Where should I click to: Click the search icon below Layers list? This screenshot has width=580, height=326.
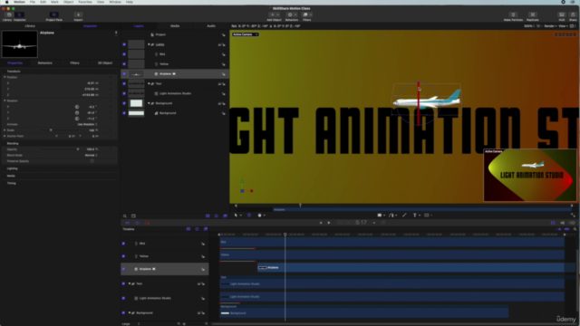[125, 216]
